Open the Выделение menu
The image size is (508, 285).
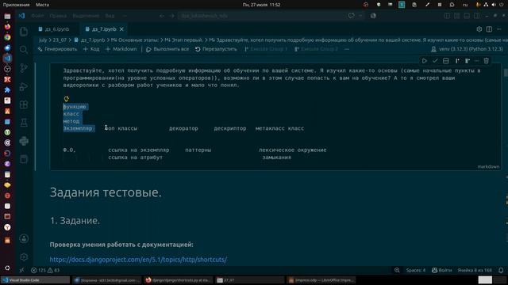pos(86,16)
